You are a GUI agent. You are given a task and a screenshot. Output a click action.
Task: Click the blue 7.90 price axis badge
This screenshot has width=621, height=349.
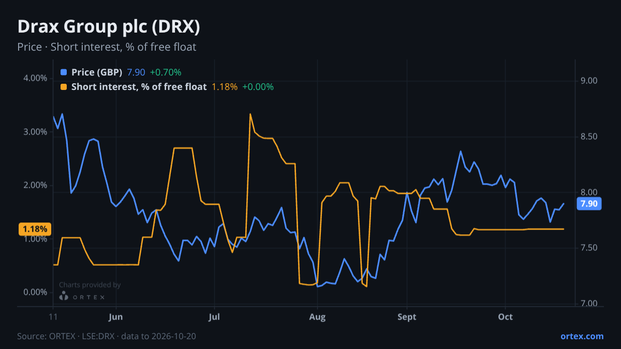pos(589,204)
